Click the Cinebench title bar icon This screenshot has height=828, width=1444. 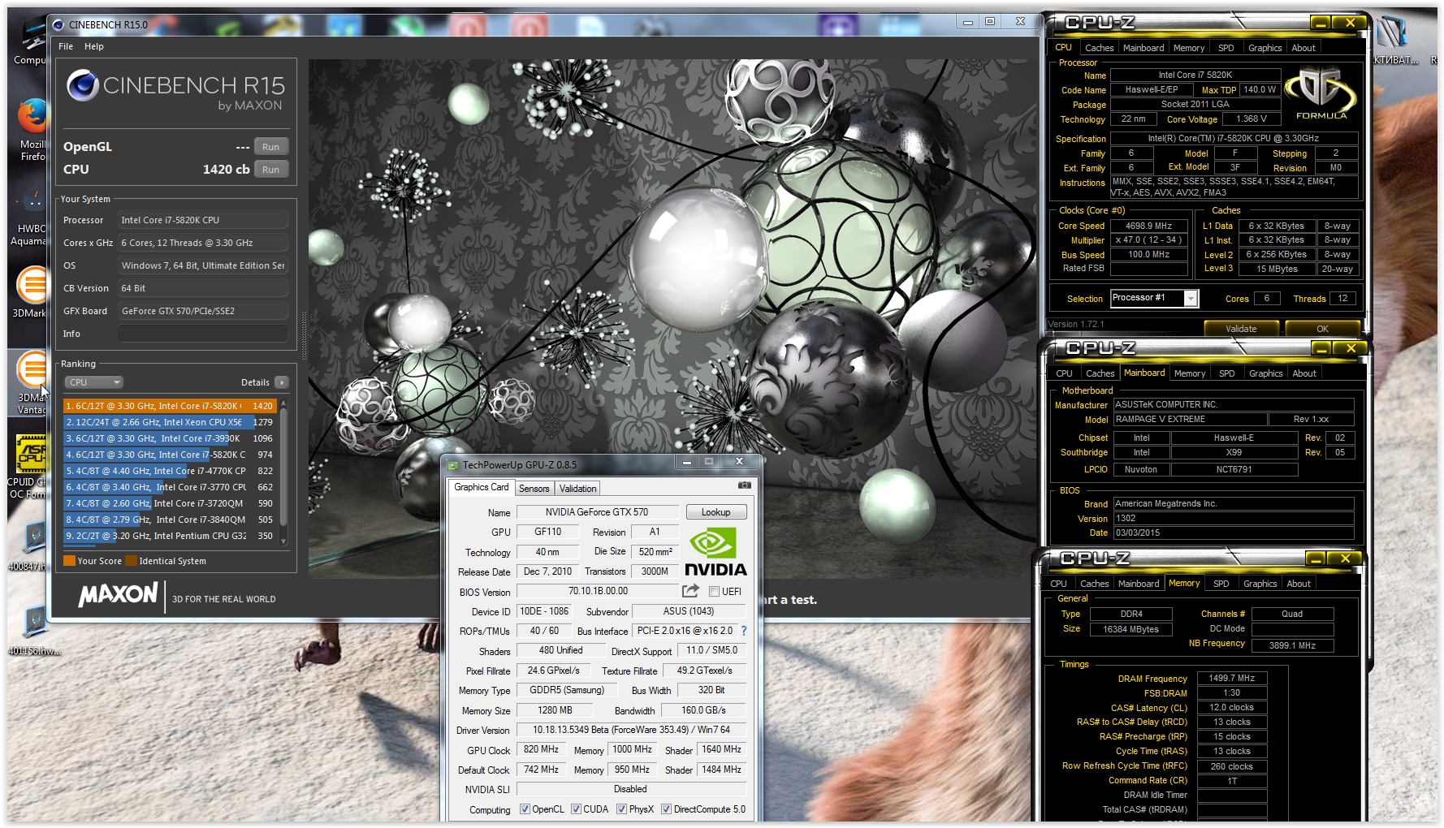click(58, 24)
